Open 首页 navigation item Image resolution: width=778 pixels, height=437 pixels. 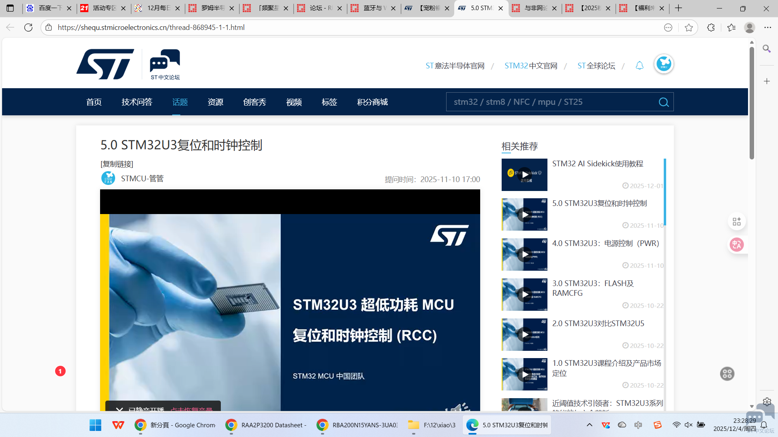point(94,102)
